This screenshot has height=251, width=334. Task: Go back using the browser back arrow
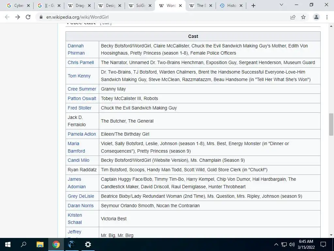pyautogui.click(x=7, y=17)
